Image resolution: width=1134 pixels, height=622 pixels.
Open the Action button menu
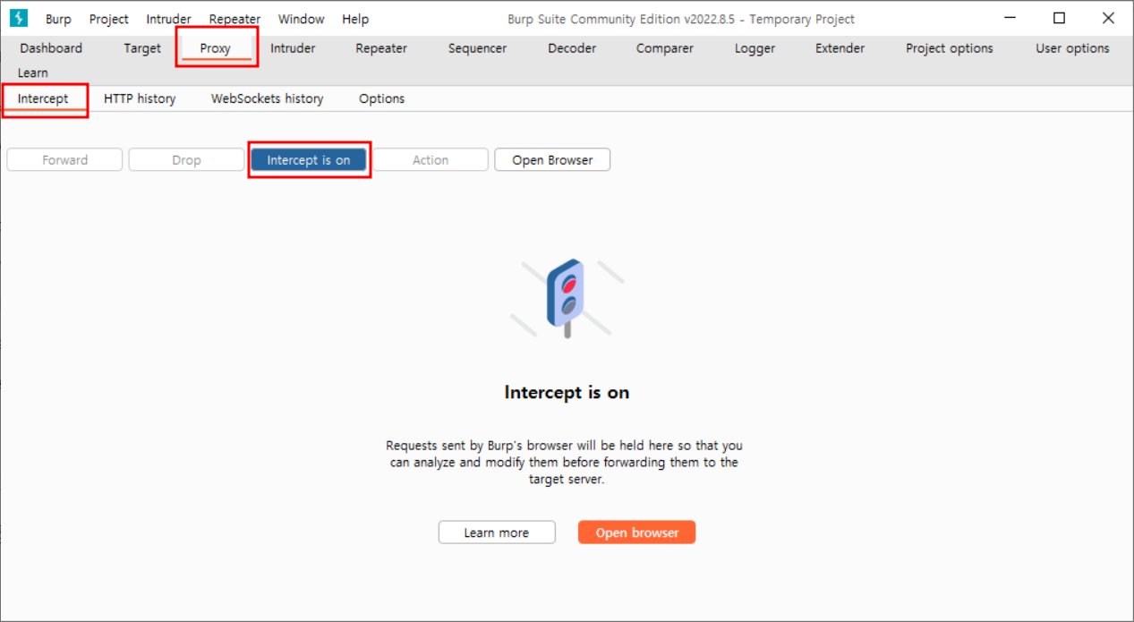coord(431,160)
